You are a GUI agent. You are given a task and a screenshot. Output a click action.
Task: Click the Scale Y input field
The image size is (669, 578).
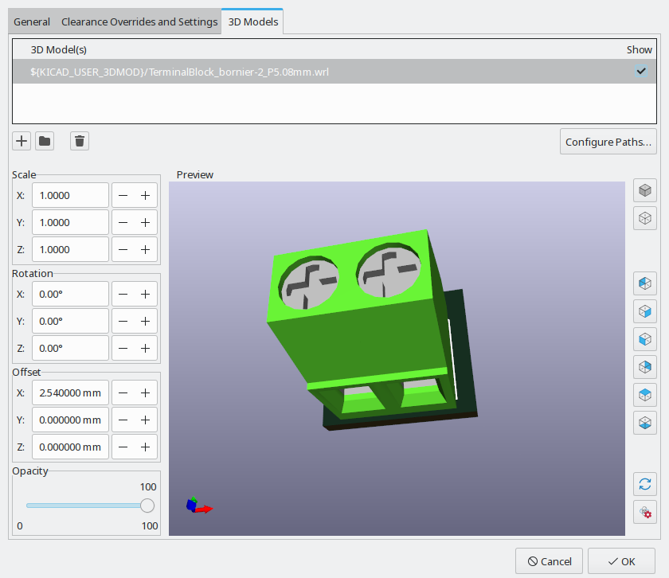70,223
